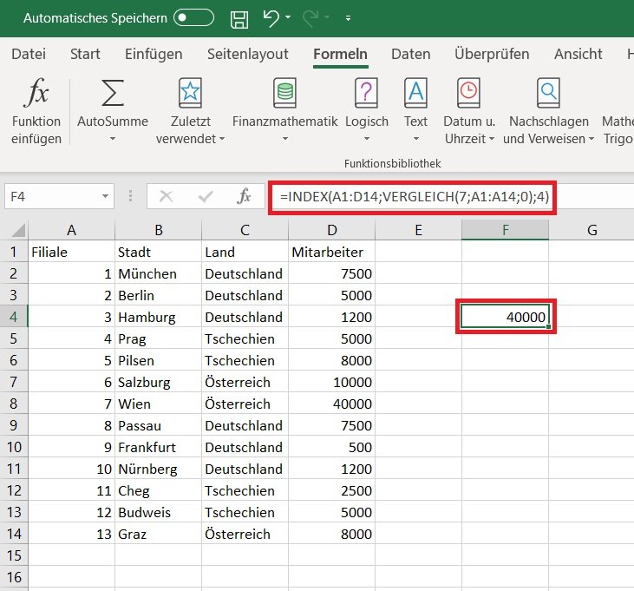
Task: Select column D header
Action: [x=331, y=230]
